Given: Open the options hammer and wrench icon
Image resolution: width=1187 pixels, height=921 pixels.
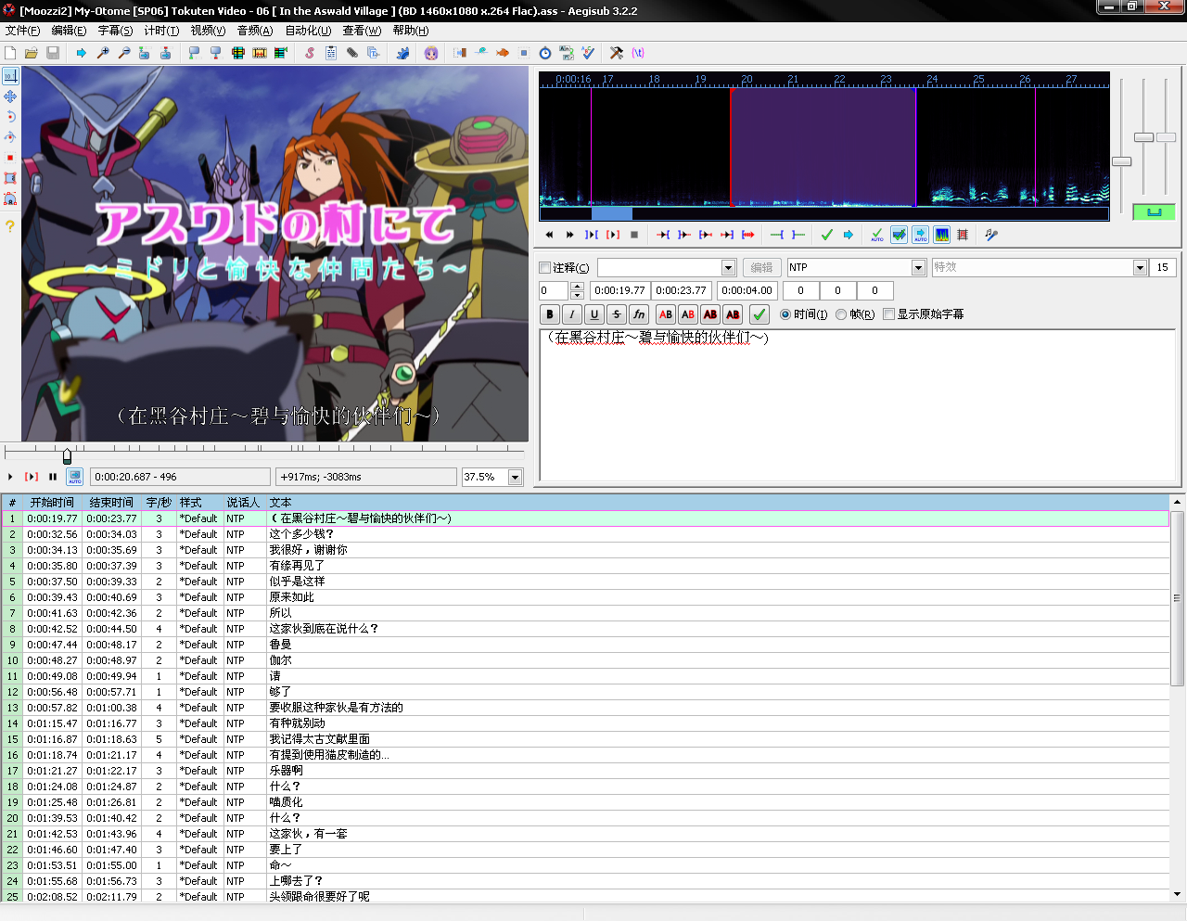Looking at the screenshot, I should pyautogui.click(x=616, y=53).
